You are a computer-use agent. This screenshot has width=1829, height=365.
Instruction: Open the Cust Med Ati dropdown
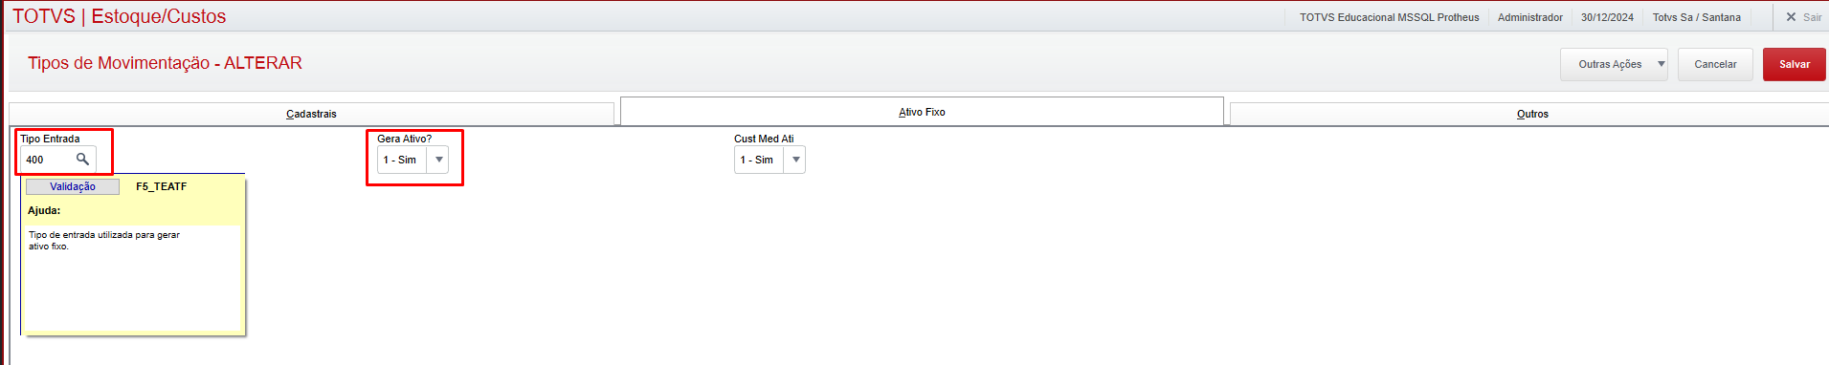coord(796,160)
